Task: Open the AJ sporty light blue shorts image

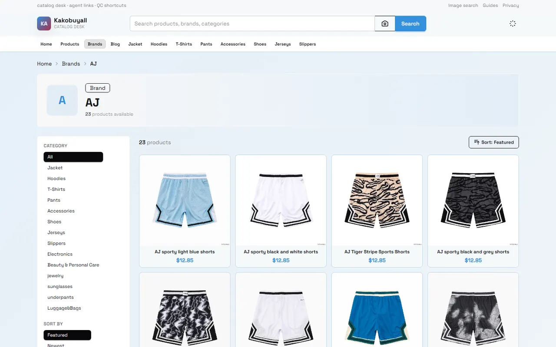Action: [185, 200]
